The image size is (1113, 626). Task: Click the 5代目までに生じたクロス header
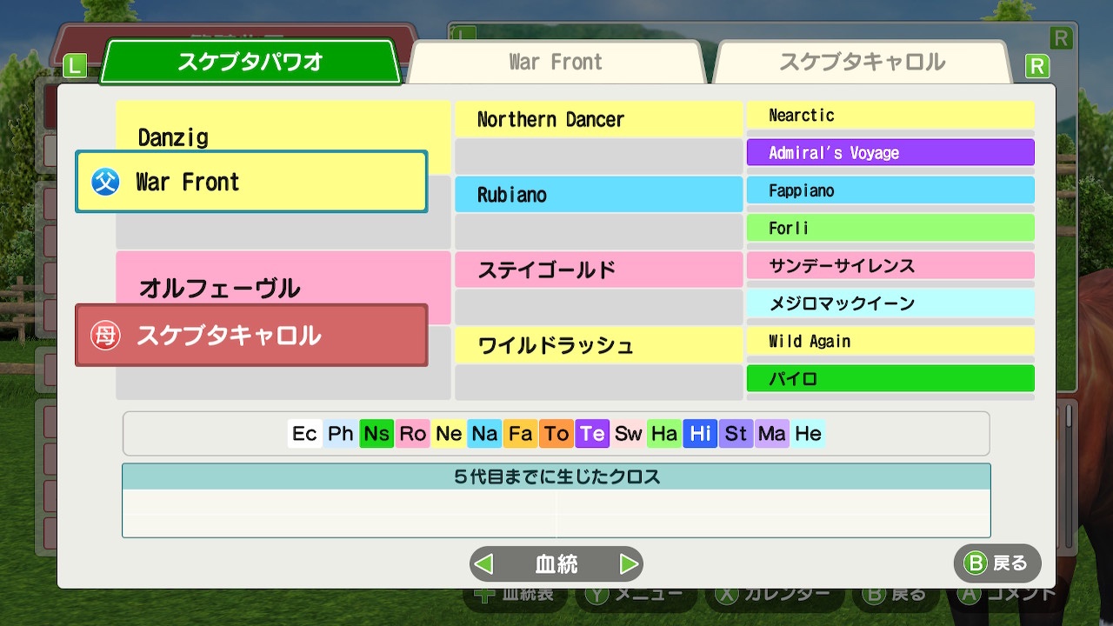(556, 476)
